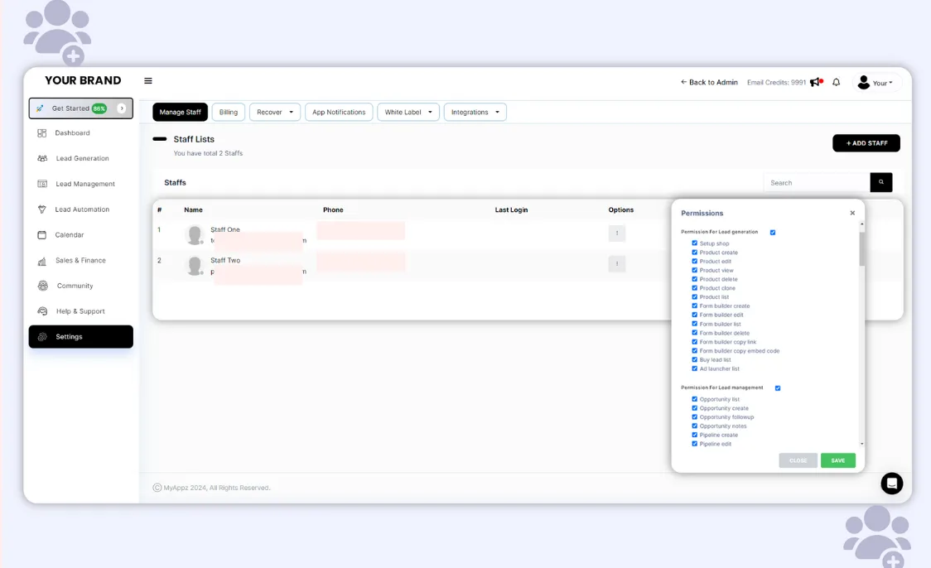Open the Integrations dropdown

tap(475, 113)
